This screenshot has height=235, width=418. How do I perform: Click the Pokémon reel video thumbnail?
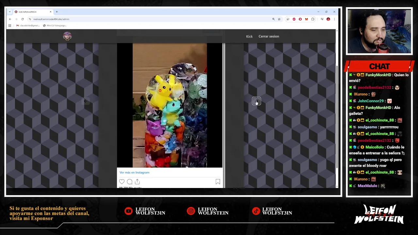[169, 105]
